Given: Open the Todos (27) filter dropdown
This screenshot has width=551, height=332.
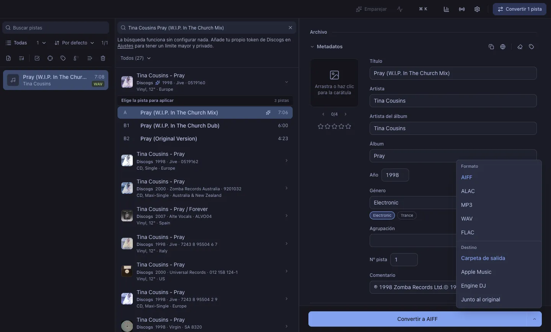Looking at the screenshot, I should [x=135, y=58].
